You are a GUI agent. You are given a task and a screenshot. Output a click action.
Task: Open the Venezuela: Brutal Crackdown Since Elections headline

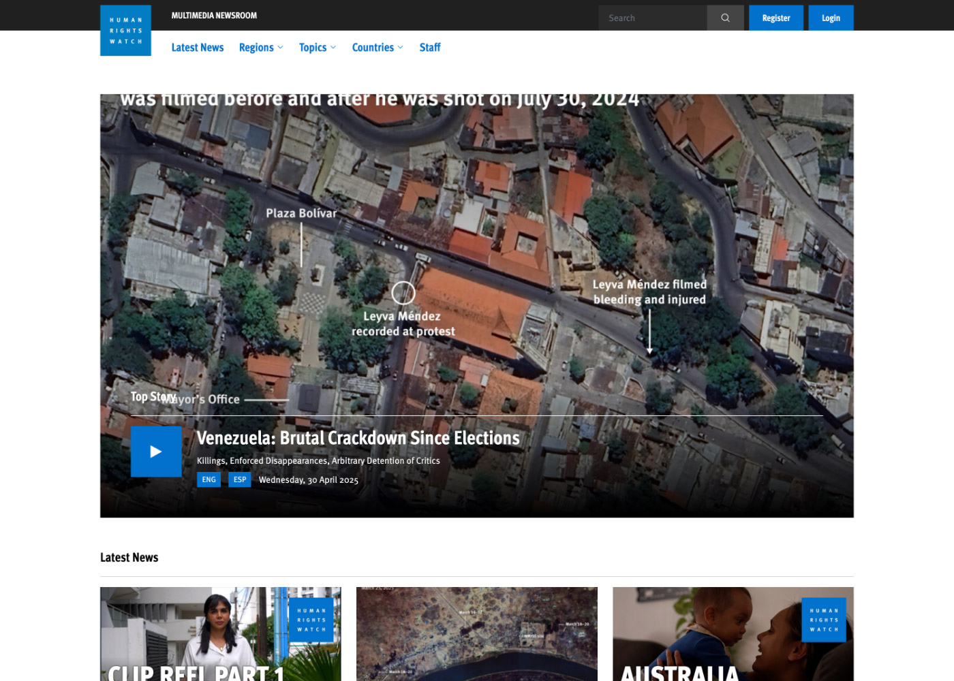point(358,438)
